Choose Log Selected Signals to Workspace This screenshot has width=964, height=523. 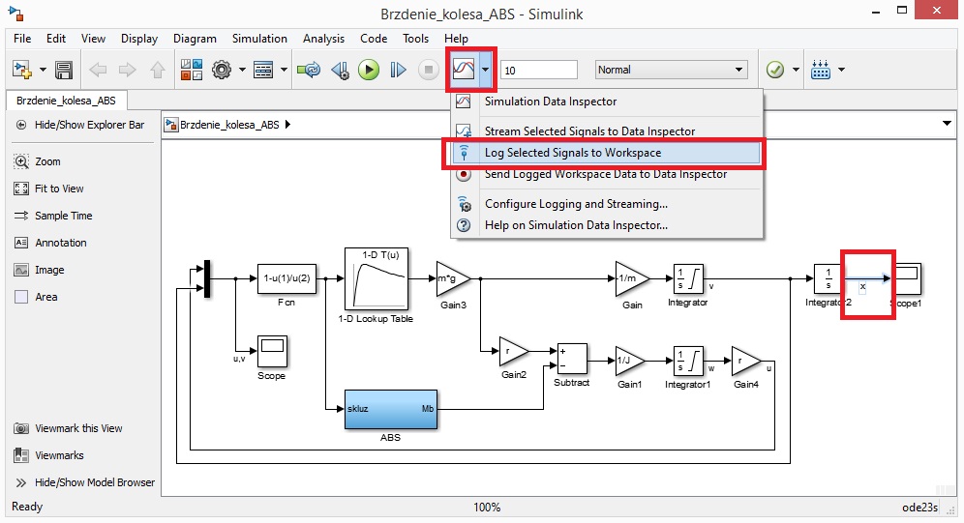point(608,153)
